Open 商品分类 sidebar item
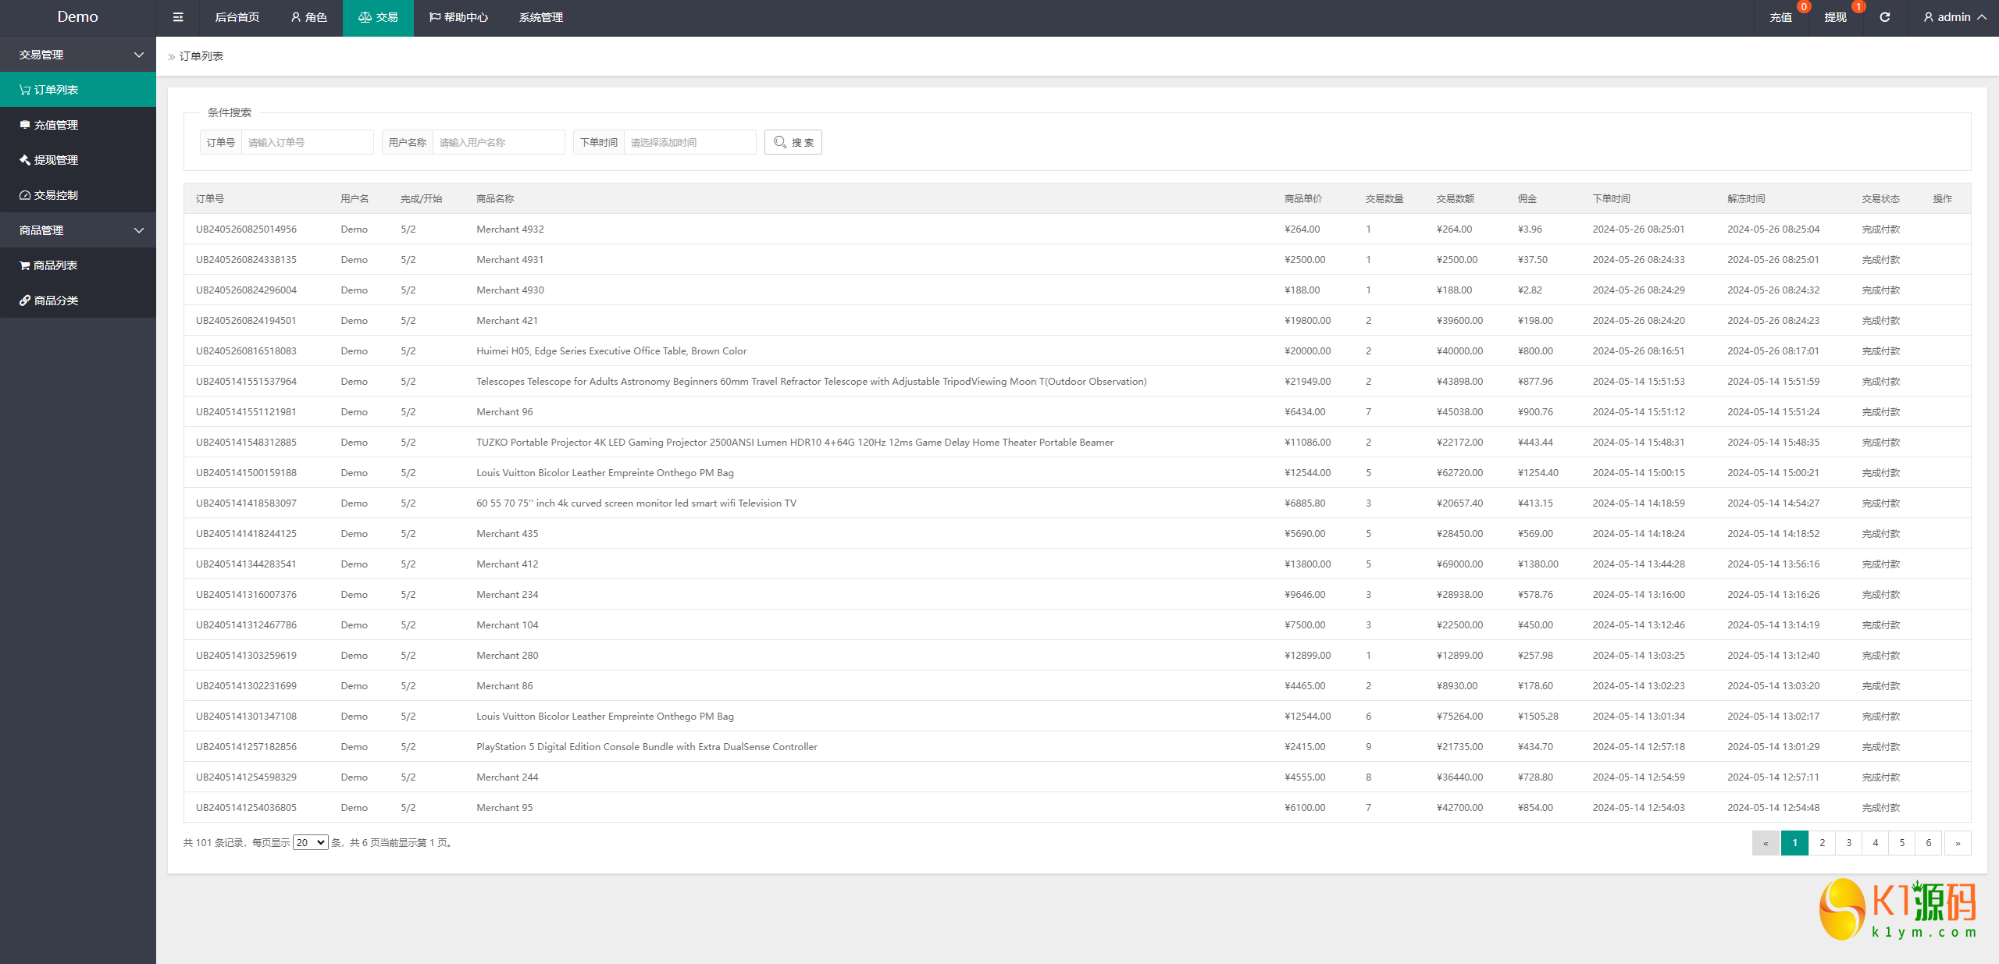The height and width of the screenshot is (964, 1999). [78, 301]
